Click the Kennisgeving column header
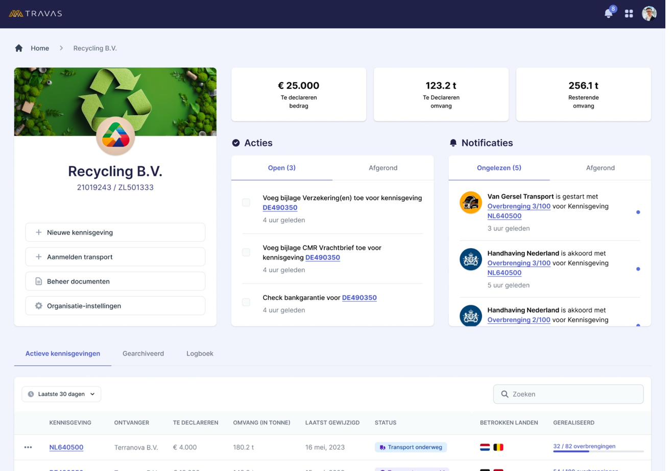The height and width of the screenshot is (471, 672). (x=71, y=427)
